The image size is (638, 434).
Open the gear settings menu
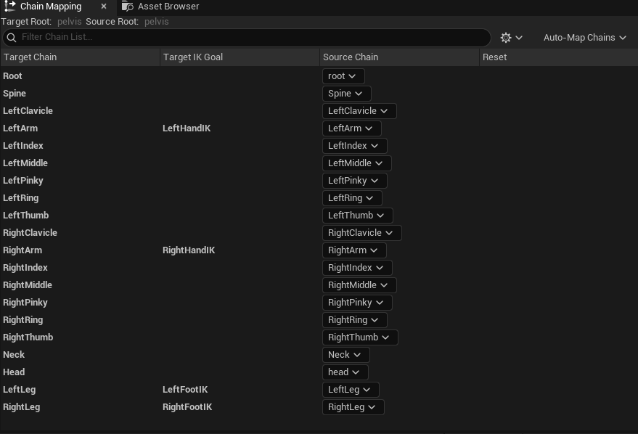pyautogui.click(x=511, y=38)
